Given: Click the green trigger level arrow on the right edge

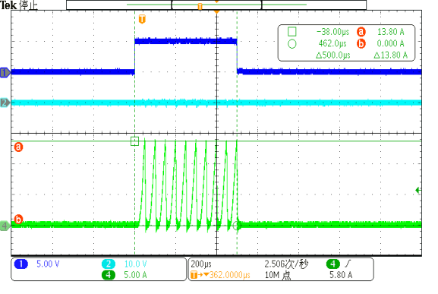Looking at the screenshot, I should point(418,191).
